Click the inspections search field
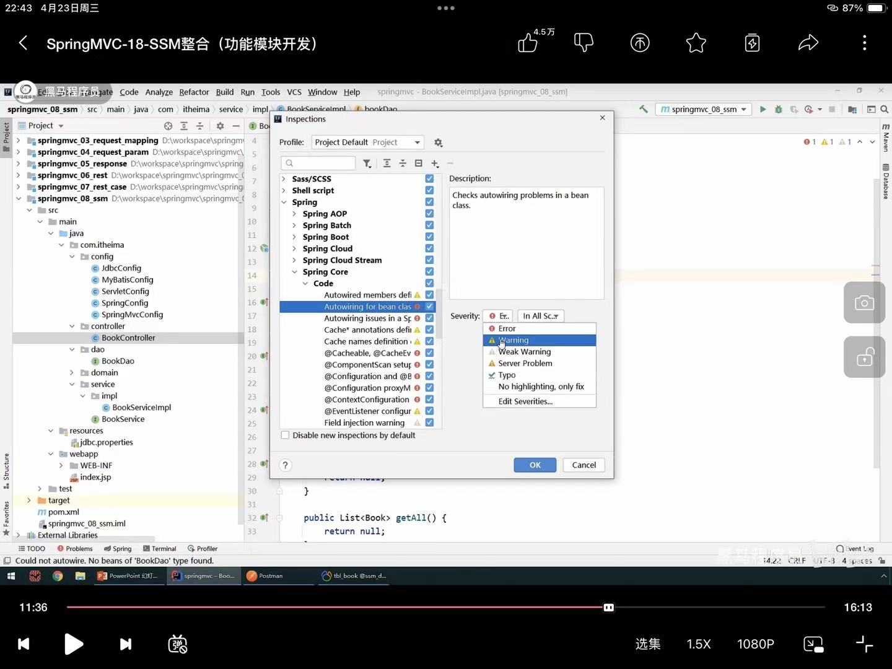The width and height of the screenshot is (892, 669). coord(318,163)
